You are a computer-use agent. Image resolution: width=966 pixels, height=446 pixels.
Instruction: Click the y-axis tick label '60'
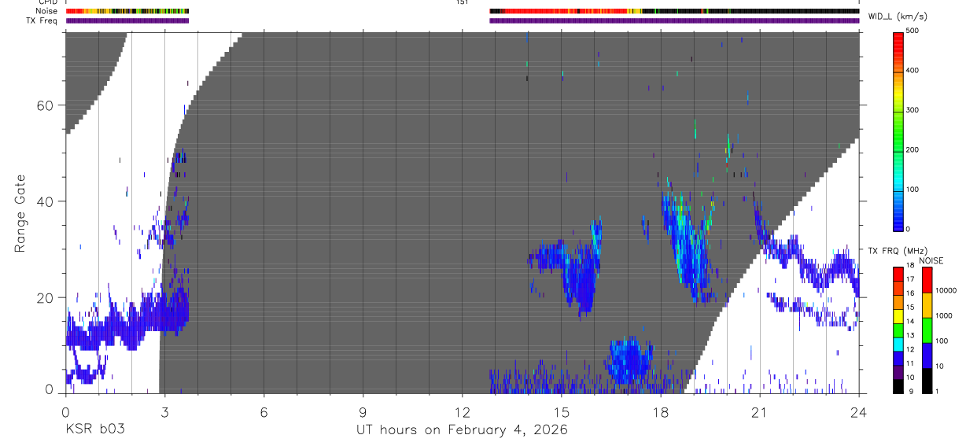point(45,105)
